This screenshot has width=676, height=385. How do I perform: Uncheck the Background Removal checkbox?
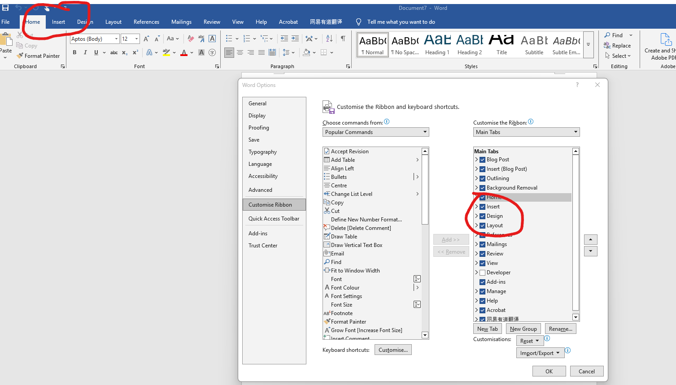coord(482,188)
